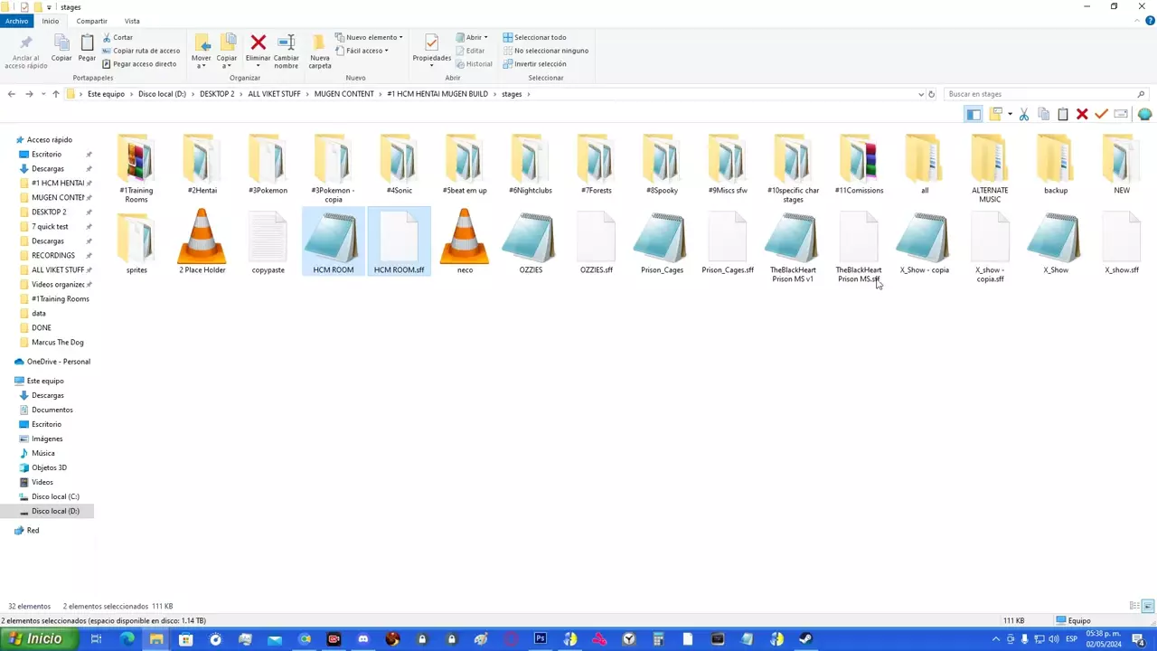Click Seleccionar todo button
The width and height of the screenshot is (1157, 651).
tap(540, 37)
